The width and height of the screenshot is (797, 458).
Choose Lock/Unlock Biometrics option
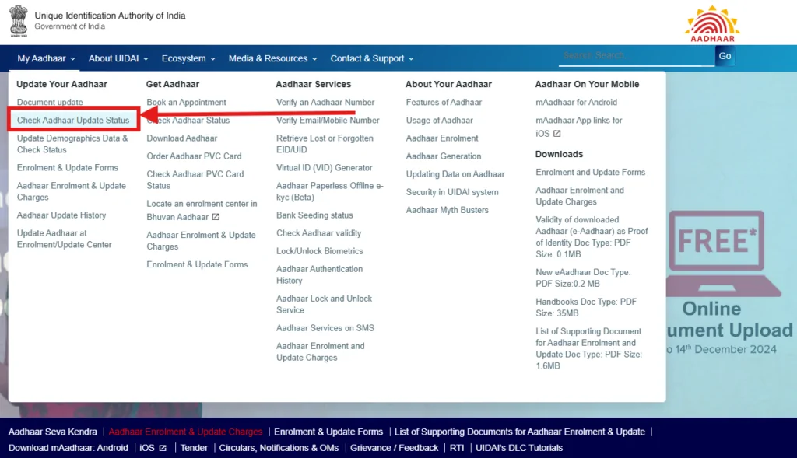click(319, 251)
